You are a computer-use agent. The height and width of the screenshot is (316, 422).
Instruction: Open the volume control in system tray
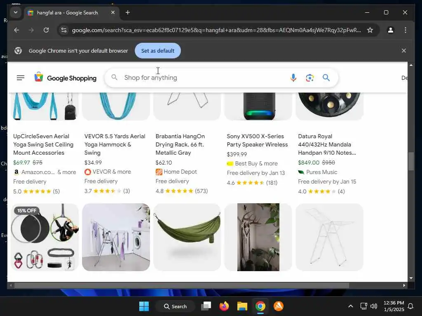point(374,306)
